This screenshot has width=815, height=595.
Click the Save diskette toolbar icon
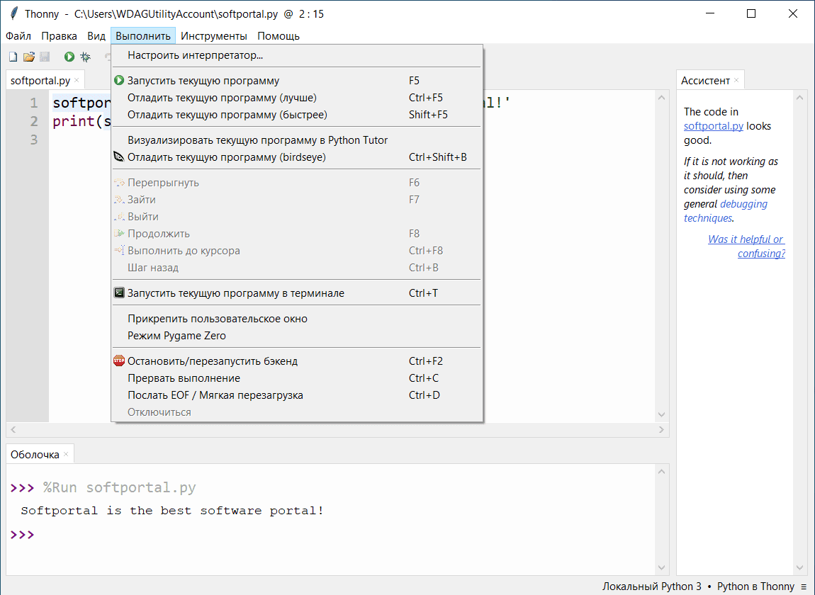pyautogui.click(x=45, y=57)
